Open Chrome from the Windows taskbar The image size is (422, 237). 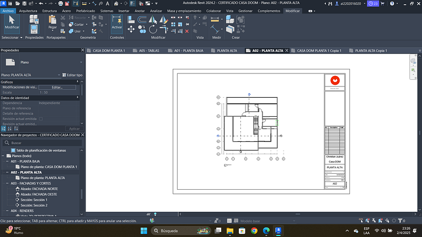pos(254,230)
